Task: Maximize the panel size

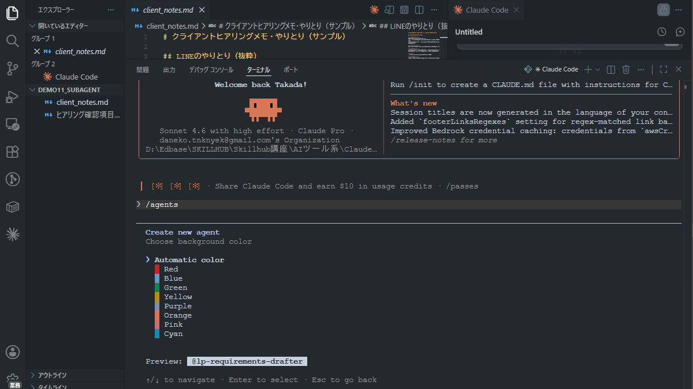Action: coord(664,69)
